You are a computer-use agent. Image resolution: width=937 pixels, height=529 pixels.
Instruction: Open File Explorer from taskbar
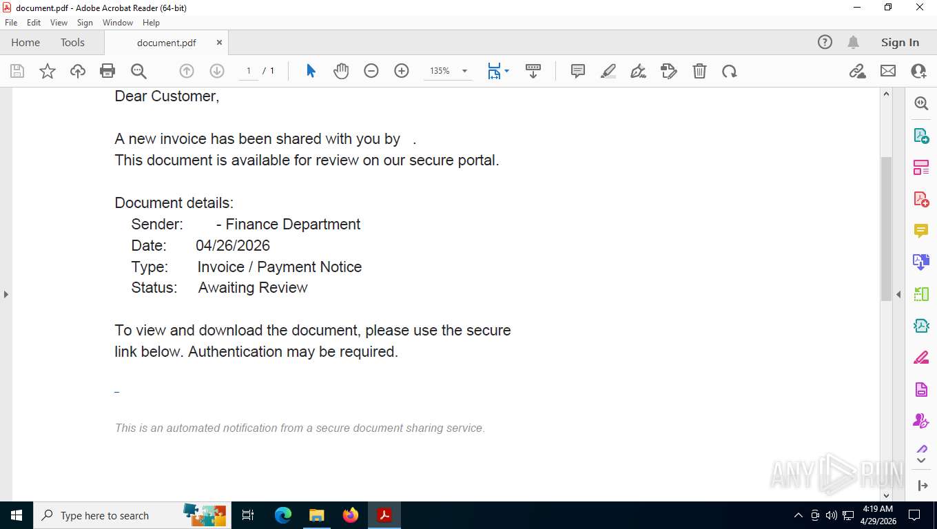point(317,515)
